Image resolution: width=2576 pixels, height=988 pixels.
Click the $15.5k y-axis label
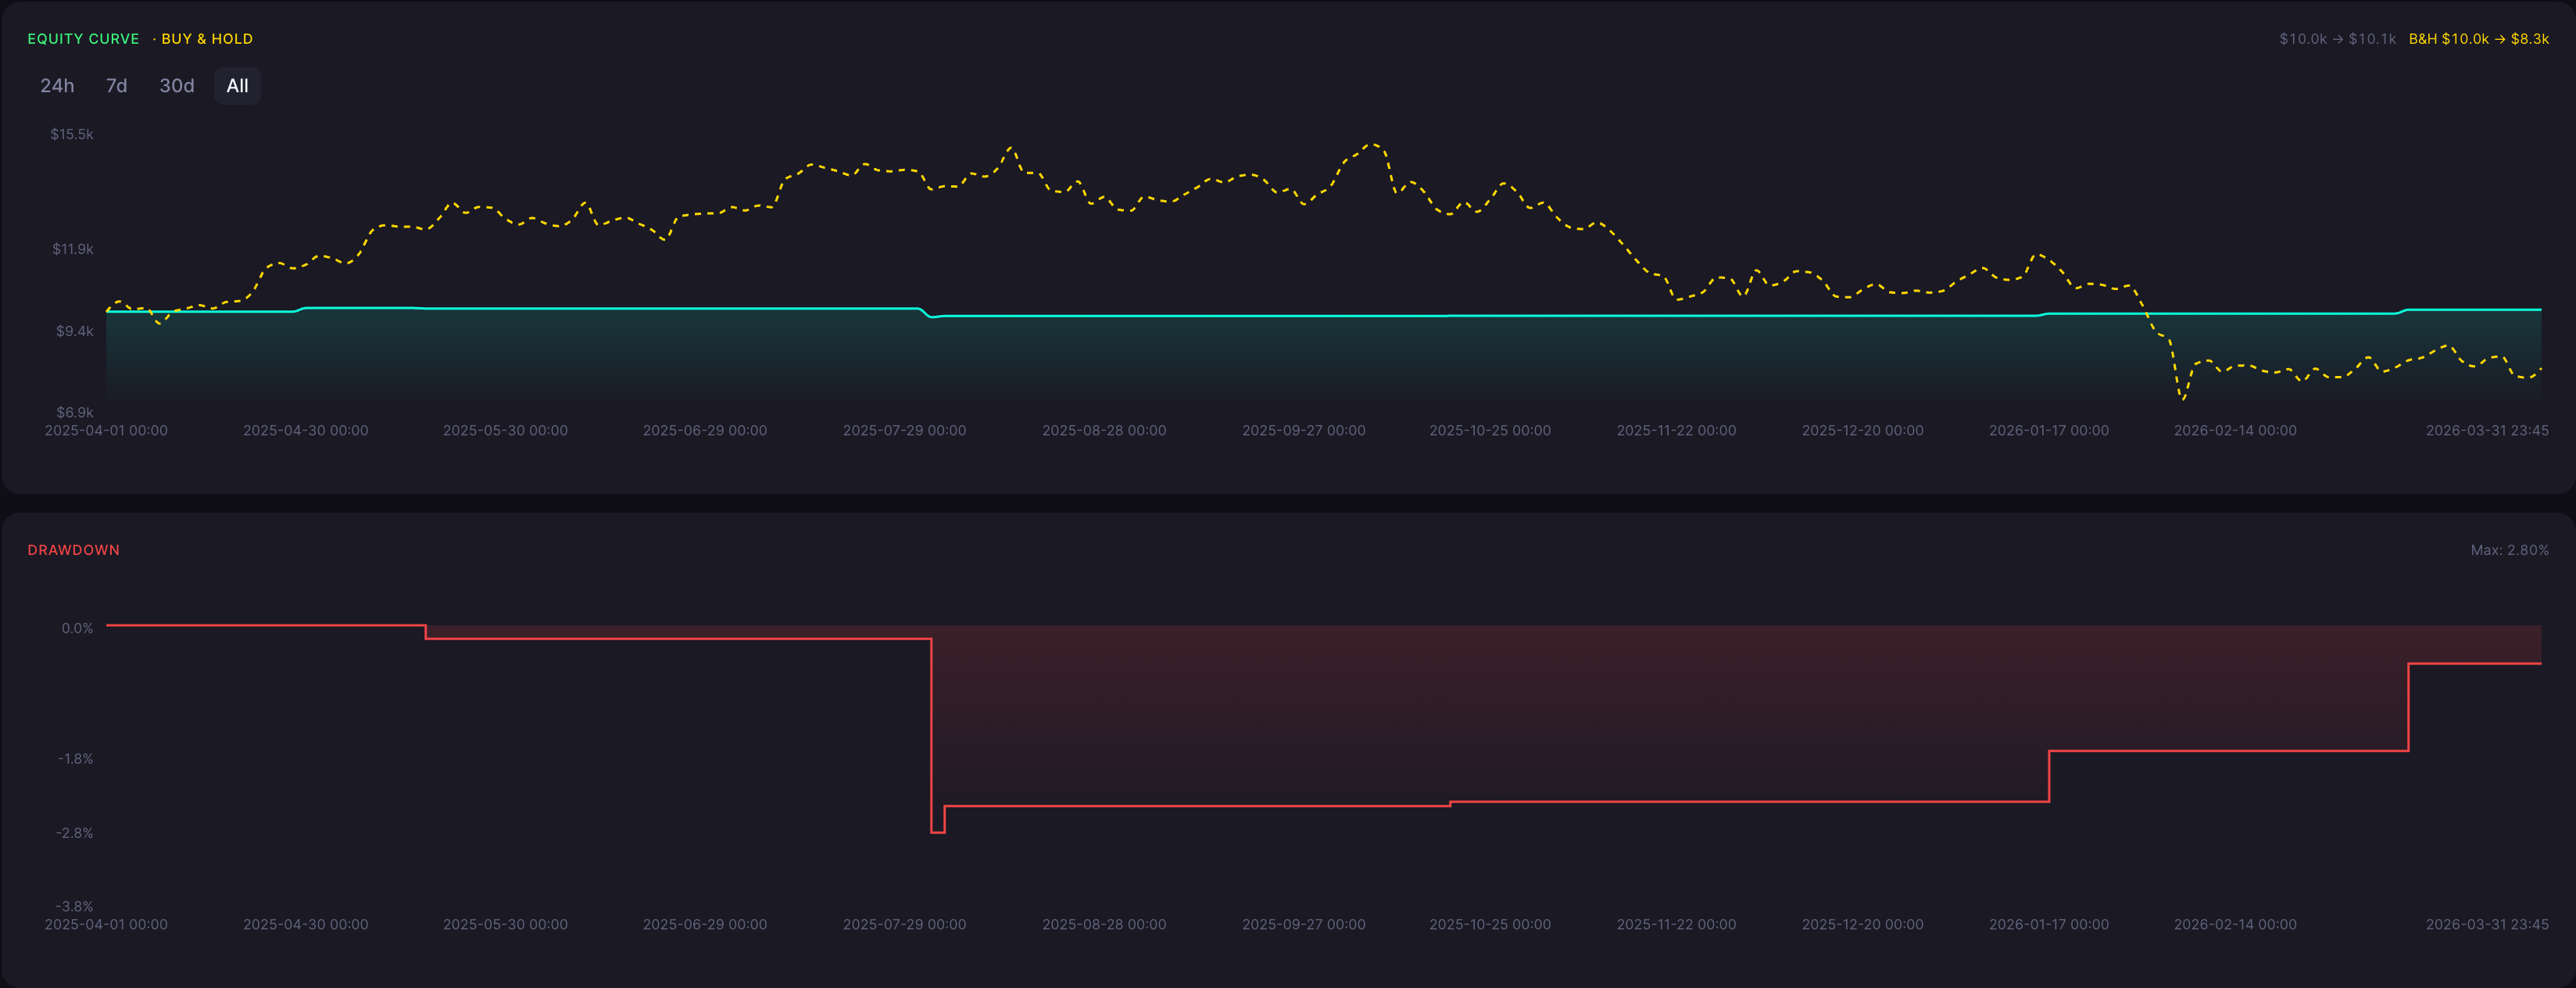(x=72, y=134)
